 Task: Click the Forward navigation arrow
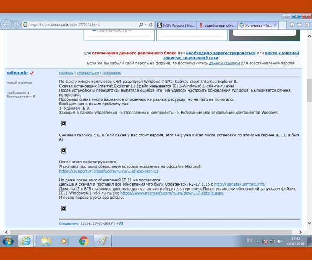point(17,25)
